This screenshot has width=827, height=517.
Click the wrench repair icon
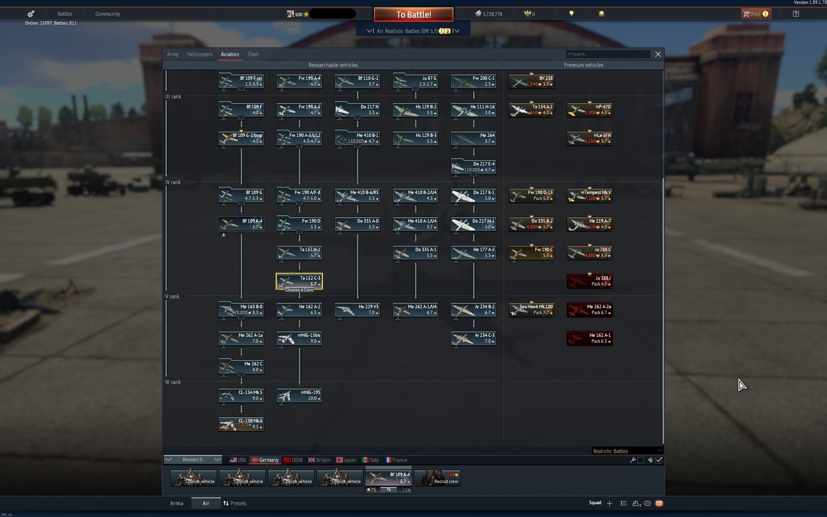point(633,460)
